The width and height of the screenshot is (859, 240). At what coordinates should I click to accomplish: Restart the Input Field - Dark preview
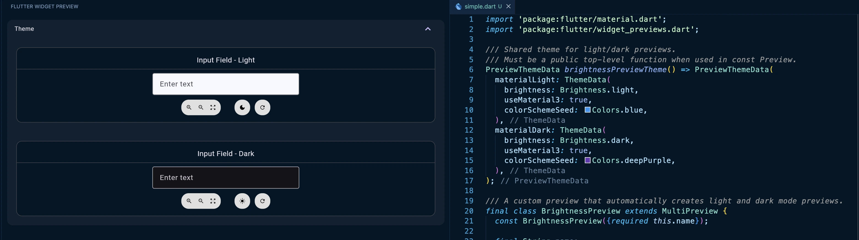tap(262, 201)
